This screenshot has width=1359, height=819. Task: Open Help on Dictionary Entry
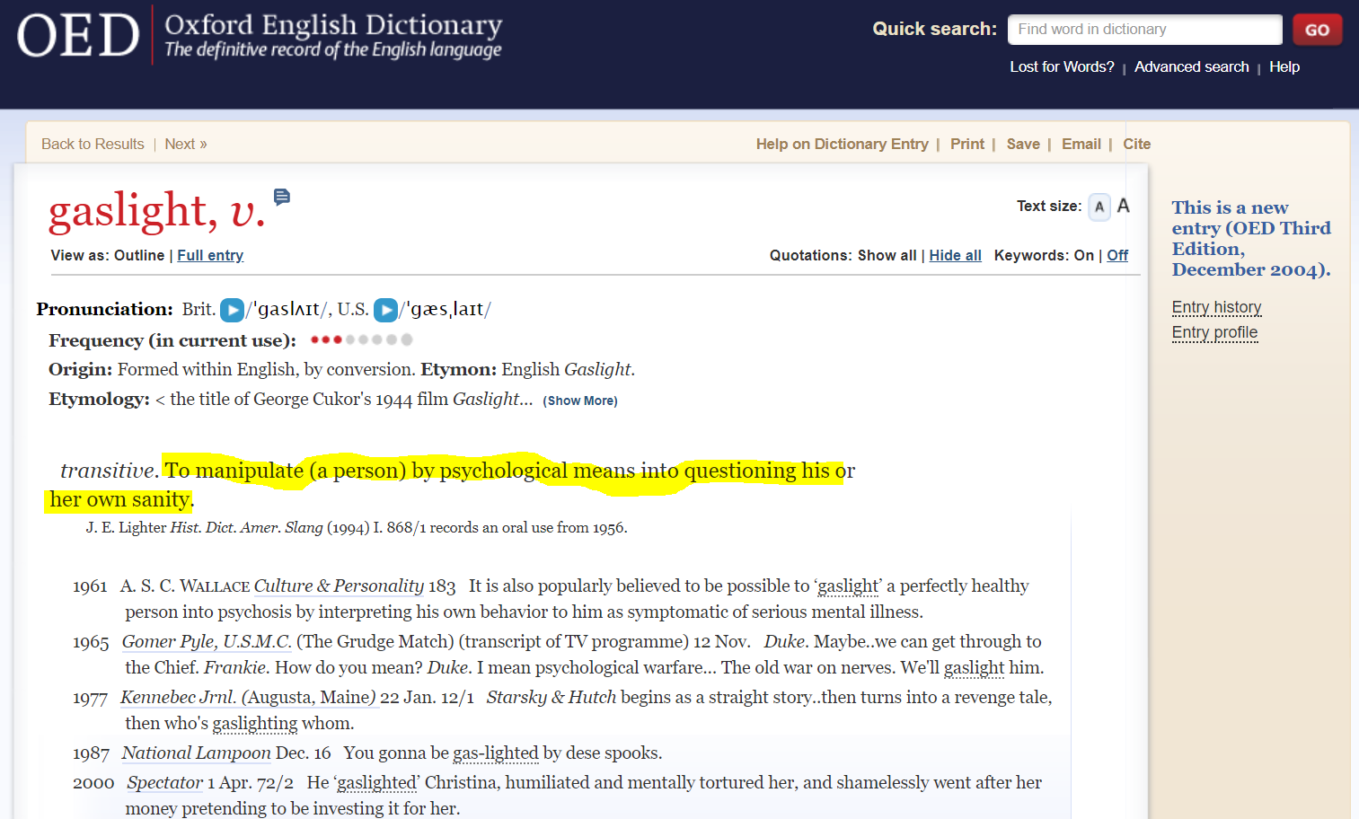(x=842, y=144)
